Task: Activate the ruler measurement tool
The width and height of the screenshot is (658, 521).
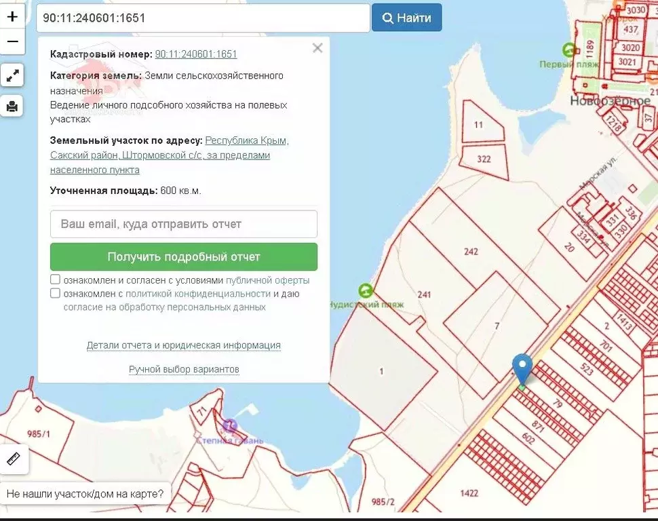Action: [14, 459]
